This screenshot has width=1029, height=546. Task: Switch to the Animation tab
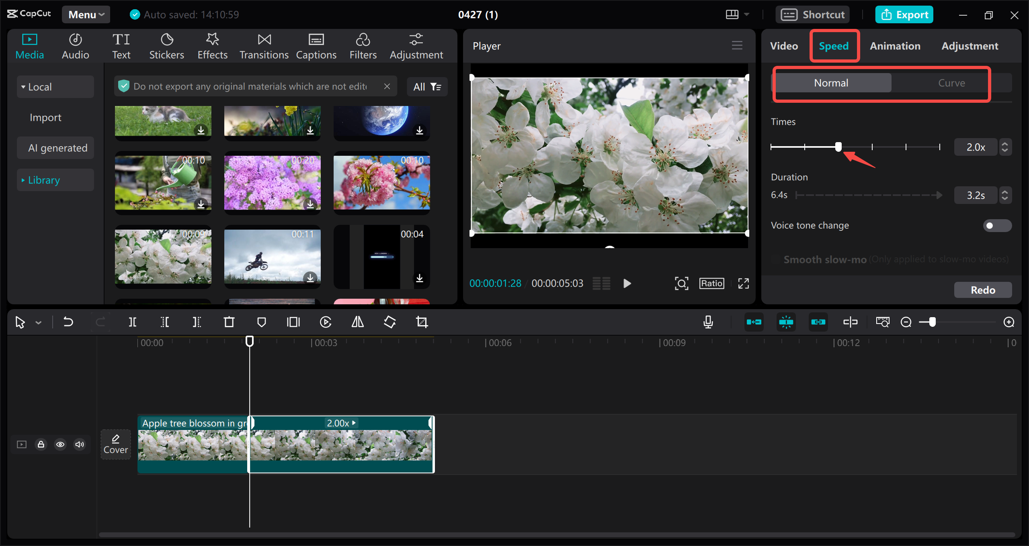(x=895, y=46)
